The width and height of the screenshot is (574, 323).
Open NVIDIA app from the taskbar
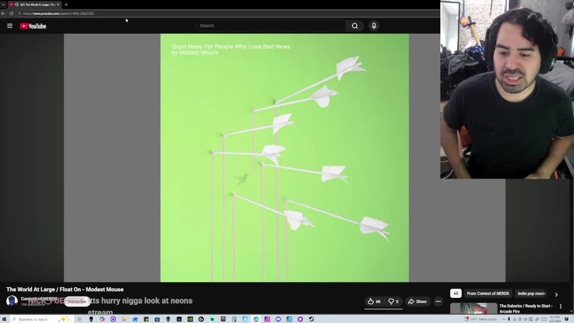click(x=190, y=319)
